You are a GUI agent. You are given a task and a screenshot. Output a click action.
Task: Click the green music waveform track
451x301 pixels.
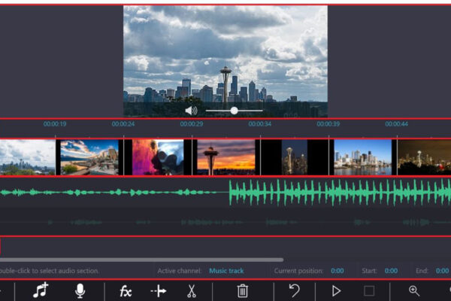pyautogui.click(x=225, y=192)
